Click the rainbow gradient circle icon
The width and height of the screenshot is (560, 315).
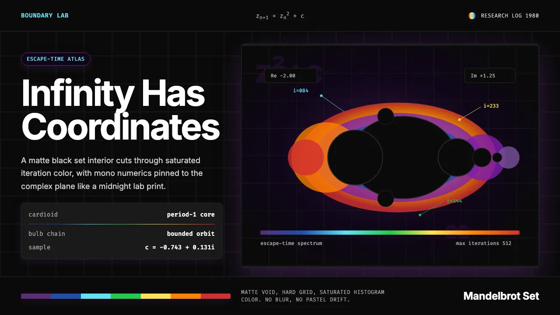click(x=472, y=16)
